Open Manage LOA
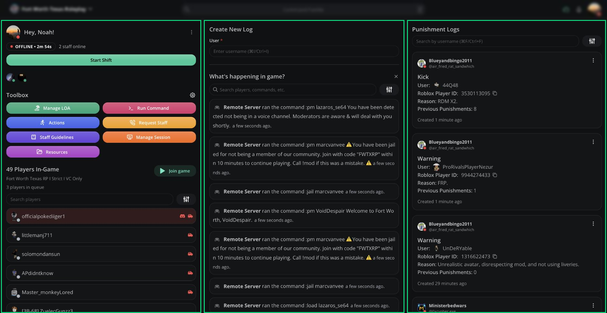This screenshot has height=313, width=607. click(x=53, y=108)
